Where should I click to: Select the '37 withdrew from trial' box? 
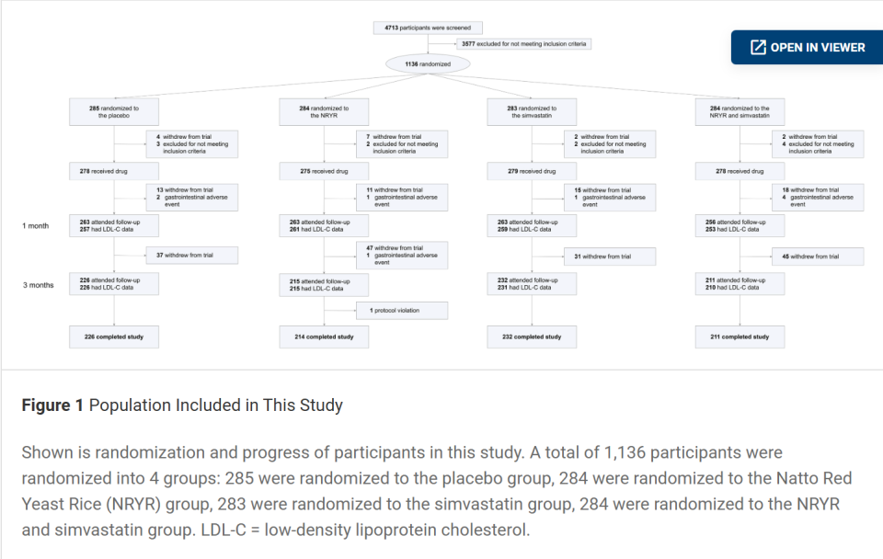[192, 255]
